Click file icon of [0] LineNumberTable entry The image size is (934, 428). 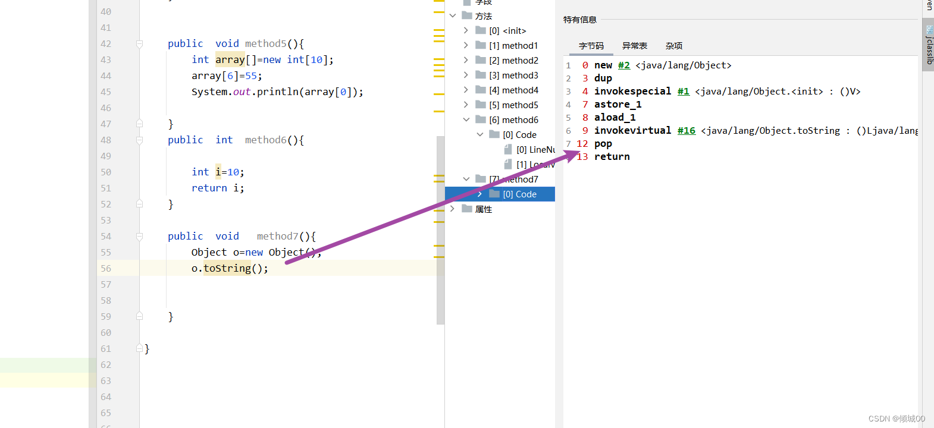coord(508,149)
